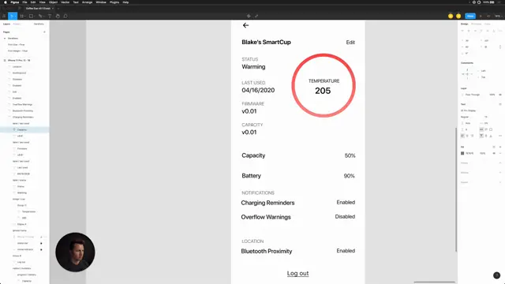
Task: Click the back arrow in the SmartCup design
Action: click(245, 25)
